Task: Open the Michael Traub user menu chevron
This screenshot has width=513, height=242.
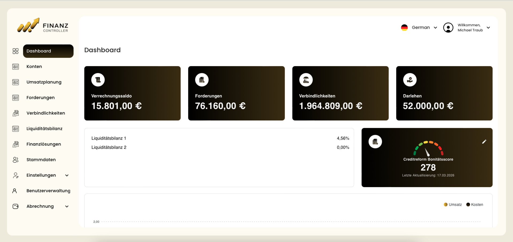Action: pyautogui.click(x=488, y=28)
